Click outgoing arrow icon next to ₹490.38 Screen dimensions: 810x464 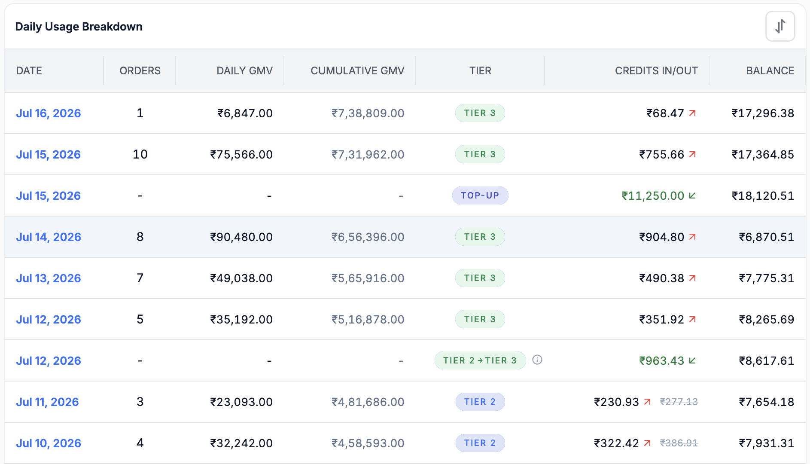692,278
